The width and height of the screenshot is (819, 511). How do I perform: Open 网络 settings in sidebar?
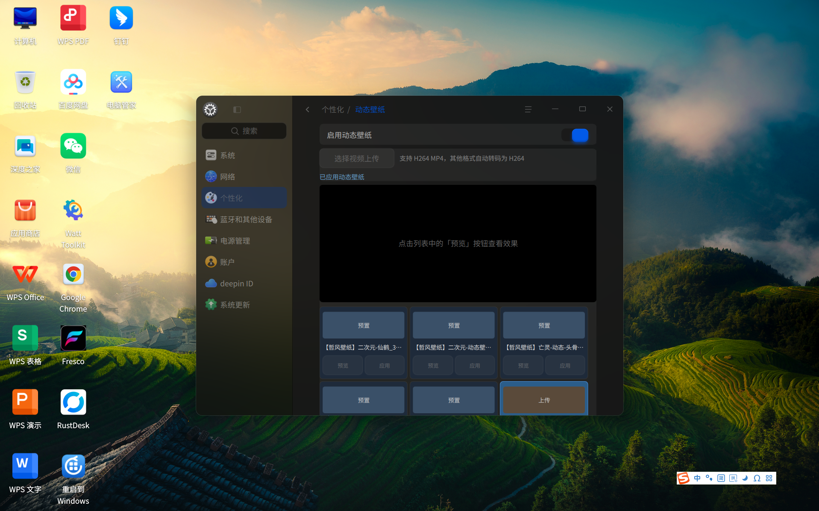(244, 177)
